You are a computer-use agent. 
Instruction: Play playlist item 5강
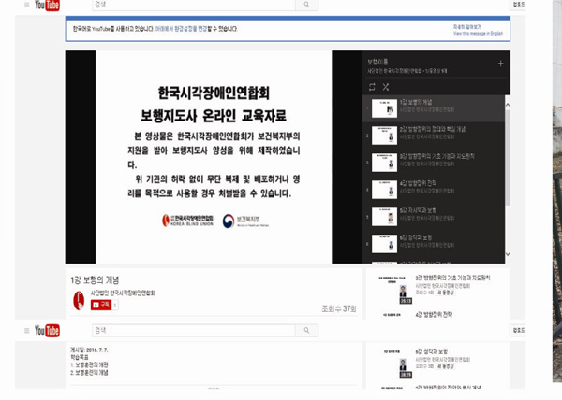(x=434, y=217)
